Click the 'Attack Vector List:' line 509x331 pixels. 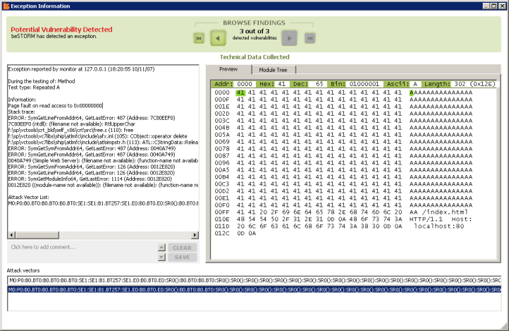click(29, 197)
